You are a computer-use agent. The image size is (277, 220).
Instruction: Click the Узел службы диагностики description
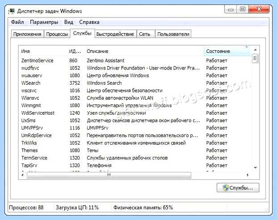click(116, 113)
